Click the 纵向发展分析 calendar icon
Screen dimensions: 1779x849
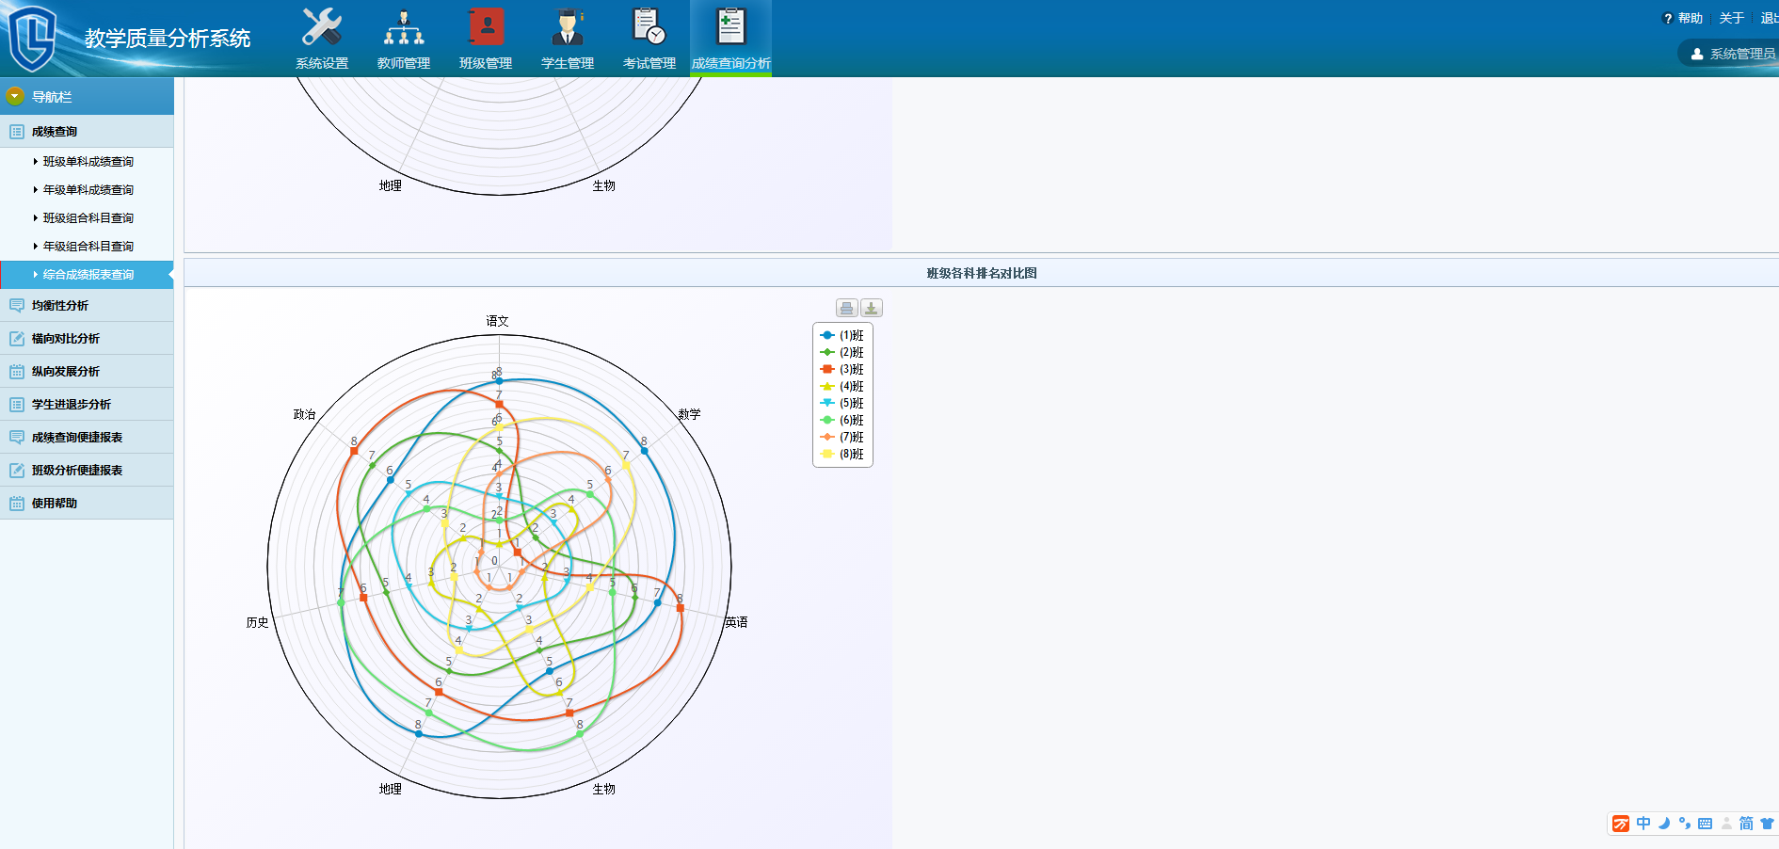(17, 372)
